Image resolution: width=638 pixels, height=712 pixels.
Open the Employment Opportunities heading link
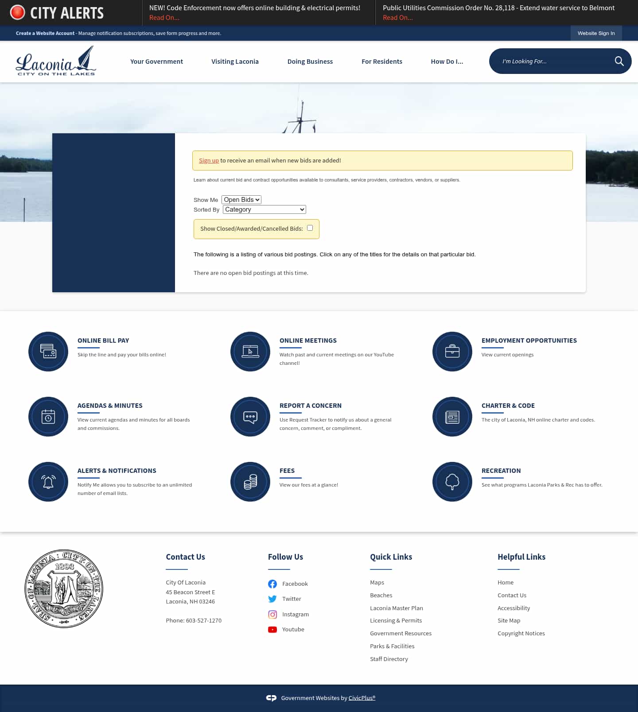(529, 341)
